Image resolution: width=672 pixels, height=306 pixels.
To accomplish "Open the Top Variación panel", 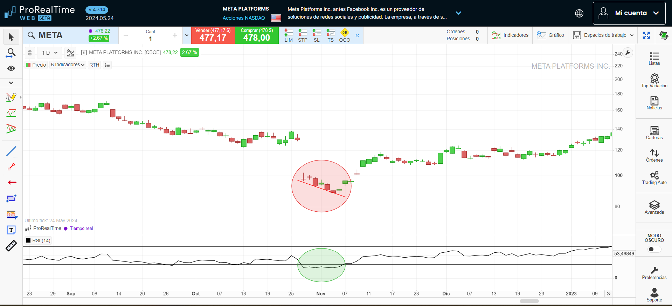I will [654, 81].
